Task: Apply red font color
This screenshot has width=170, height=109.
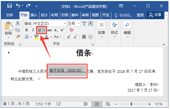Action: pyautogui.click(x=46, y=37)
